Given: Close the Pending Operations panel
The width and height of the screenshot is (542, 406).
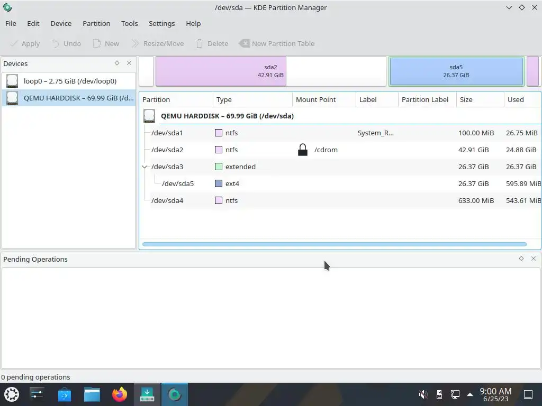Looking at the screenshot, I should [x=534, y=259].
